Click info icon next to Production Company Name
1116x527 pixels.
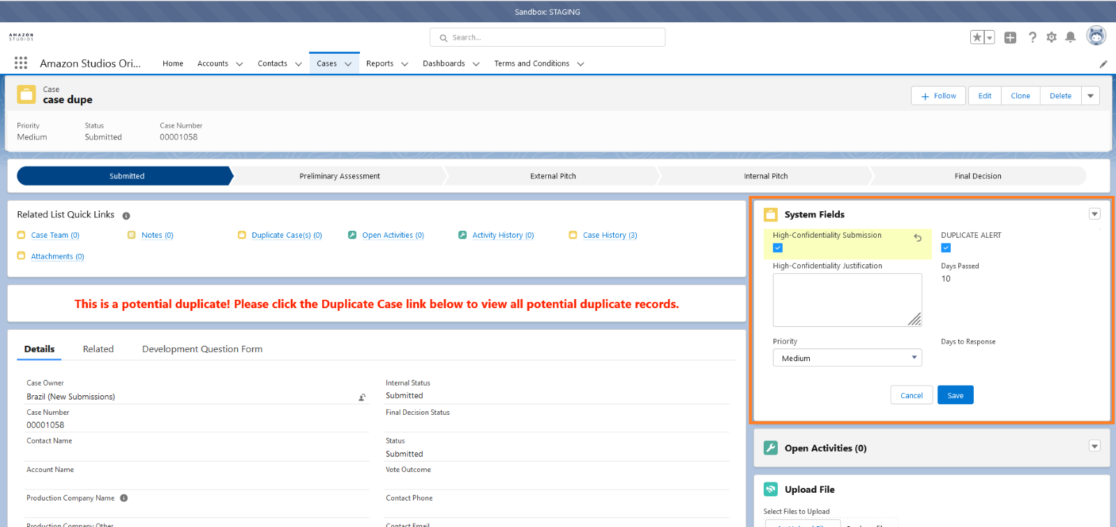pyautogui.click(x=123, y=498)
